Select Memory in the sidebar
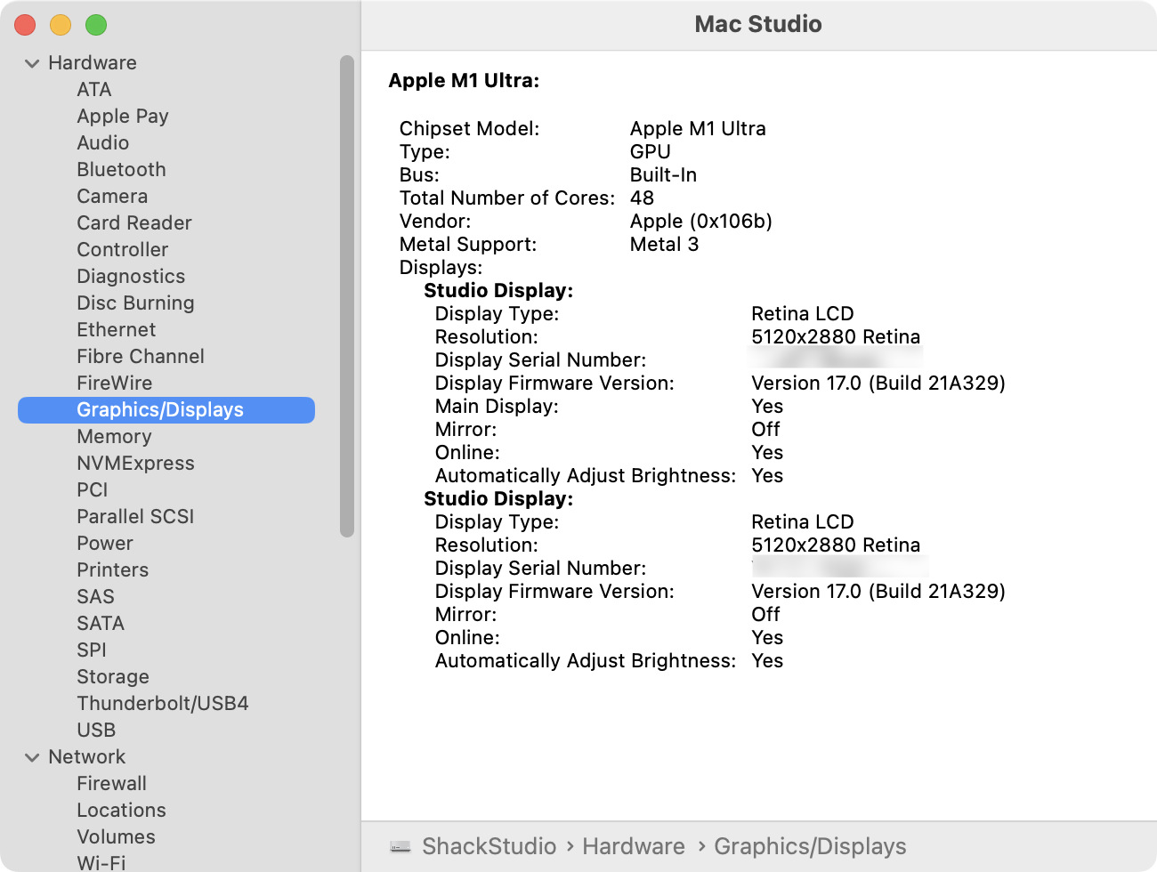This screenshot has width=1157, height=872. click(x=114, y=437)
